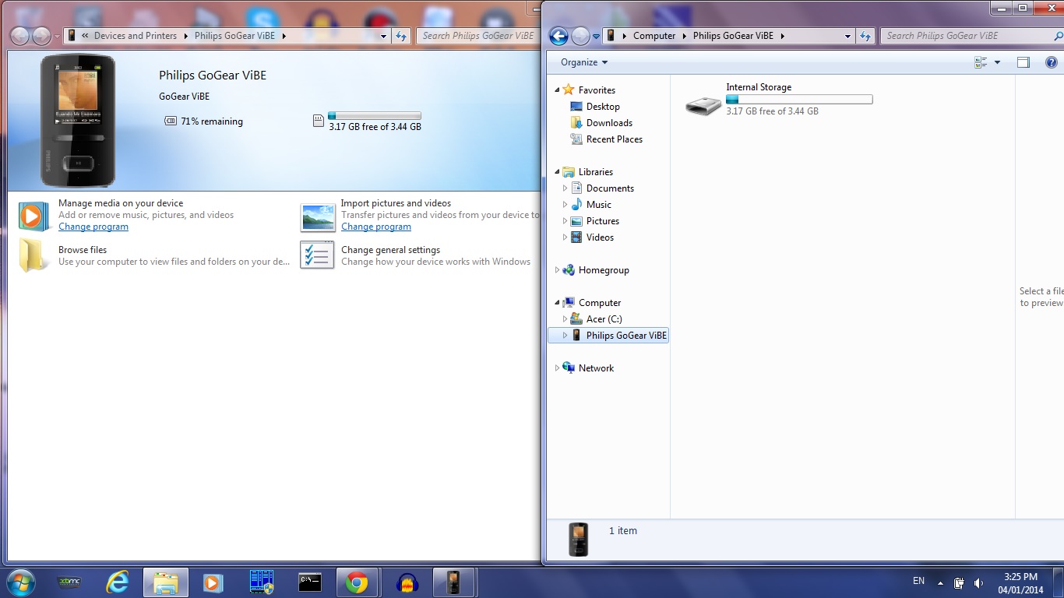Launch Google Chrome from the taskbar
This screenshot has width=1064, height=598.
(357, 582)
